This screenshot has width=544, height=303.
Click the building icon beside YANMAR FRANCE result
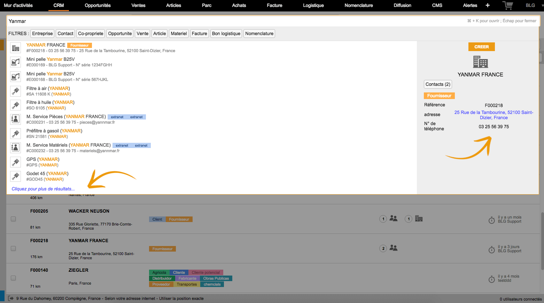15,48
